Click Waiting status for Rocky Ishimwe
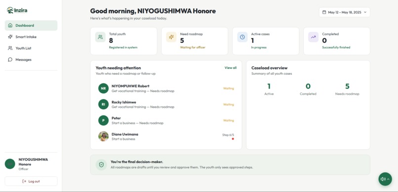398x192 pixels. 229,104
